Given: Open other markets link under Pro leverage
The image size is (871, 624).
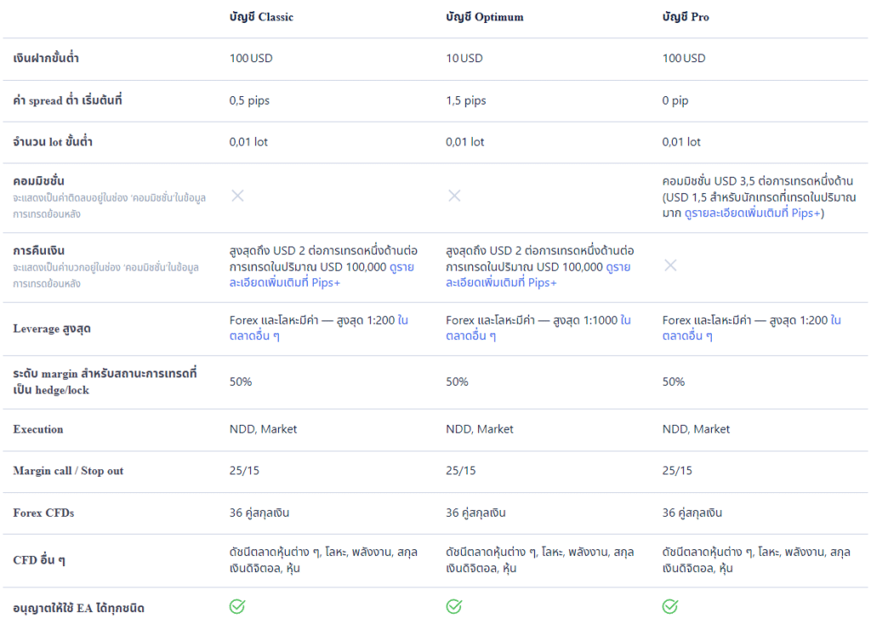Looking at the screenshot, I should click(752, 328).
